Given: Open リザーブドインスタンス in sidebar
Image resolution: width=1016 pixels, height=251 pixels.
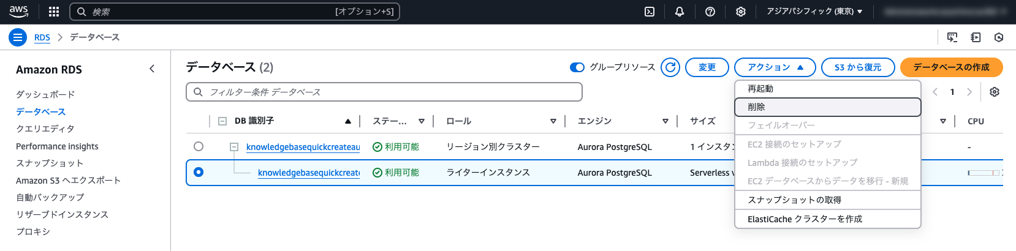Looking at the screenshot, I should pyautogui.click(x=62, y=214).
